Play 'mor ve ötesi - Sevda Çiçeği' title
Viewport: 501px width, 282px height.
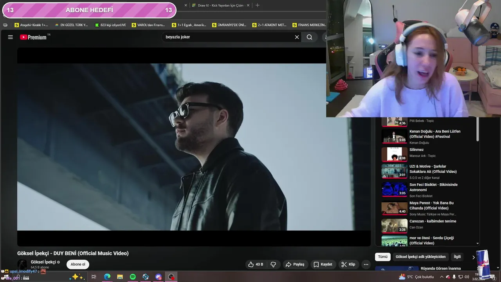tap(431, 240)
